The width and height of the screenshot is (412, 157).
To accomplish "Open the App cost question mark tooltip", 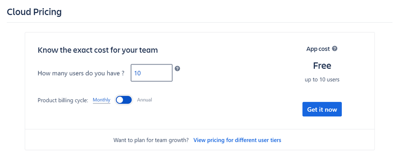I will [334, 49].
